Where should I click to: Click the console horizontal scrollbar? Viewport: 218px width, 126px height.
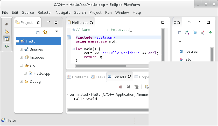108,110
